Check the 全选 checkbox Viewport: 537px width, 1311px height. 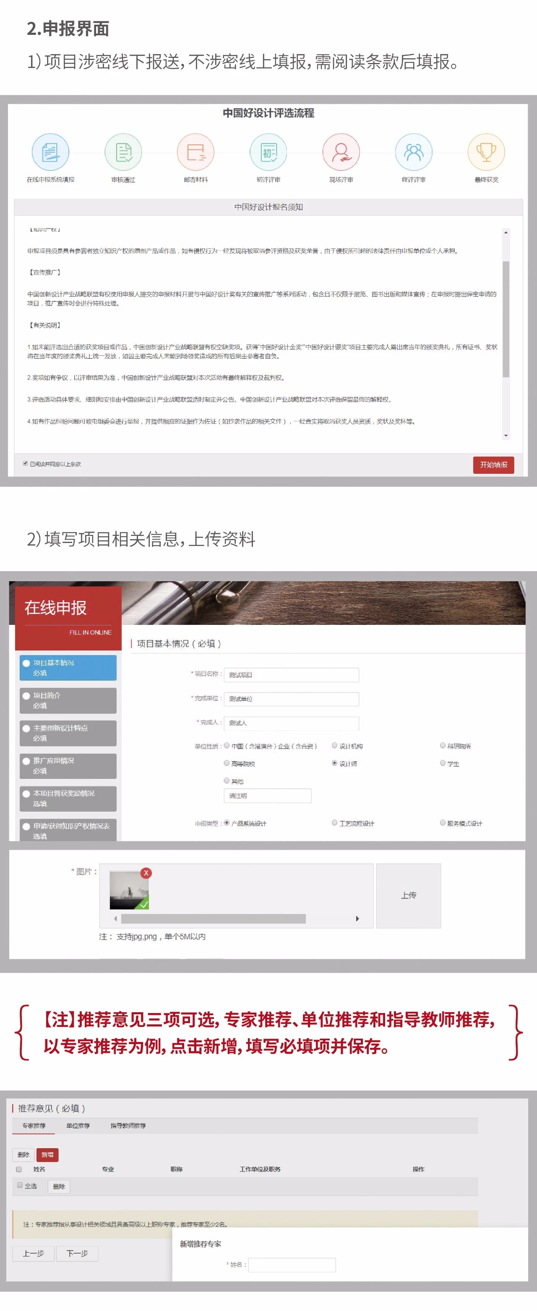(x=20, y=1185)
